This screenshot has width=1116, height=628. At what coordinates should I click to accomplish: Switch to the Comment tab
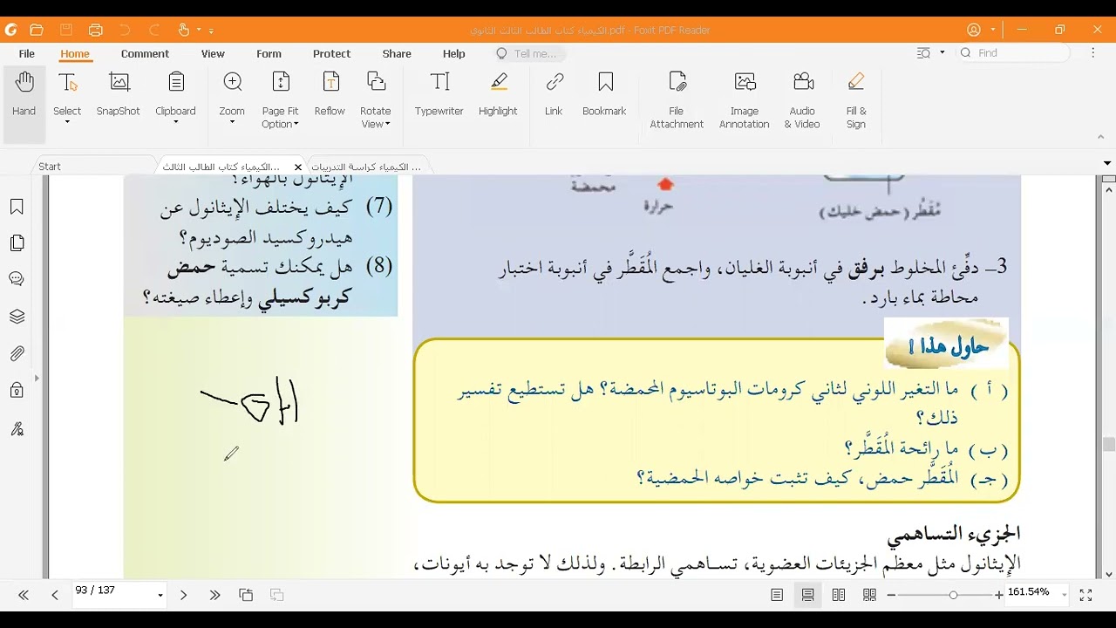point(145,53)
